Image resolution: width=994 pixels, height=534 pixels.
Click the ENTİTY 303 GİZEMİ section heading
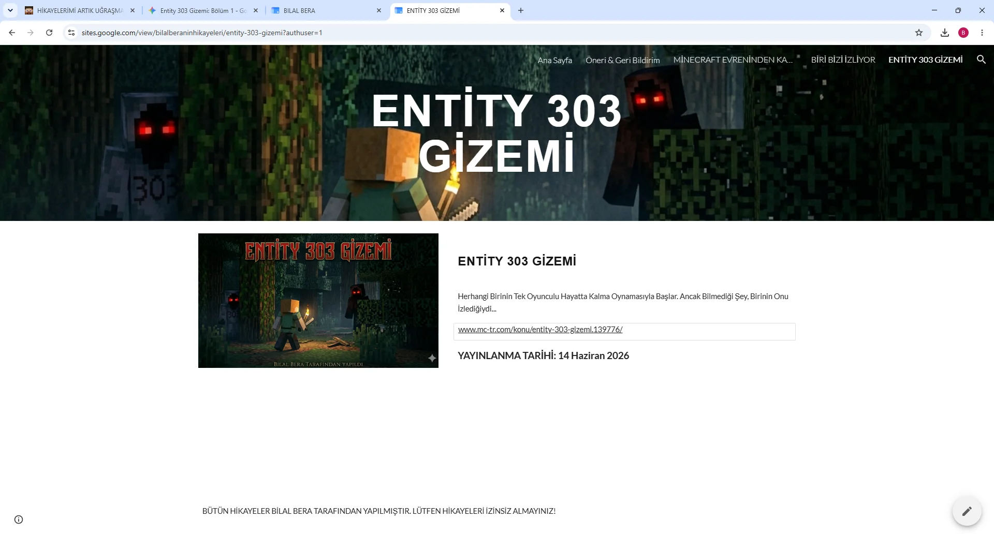(517, 261)
